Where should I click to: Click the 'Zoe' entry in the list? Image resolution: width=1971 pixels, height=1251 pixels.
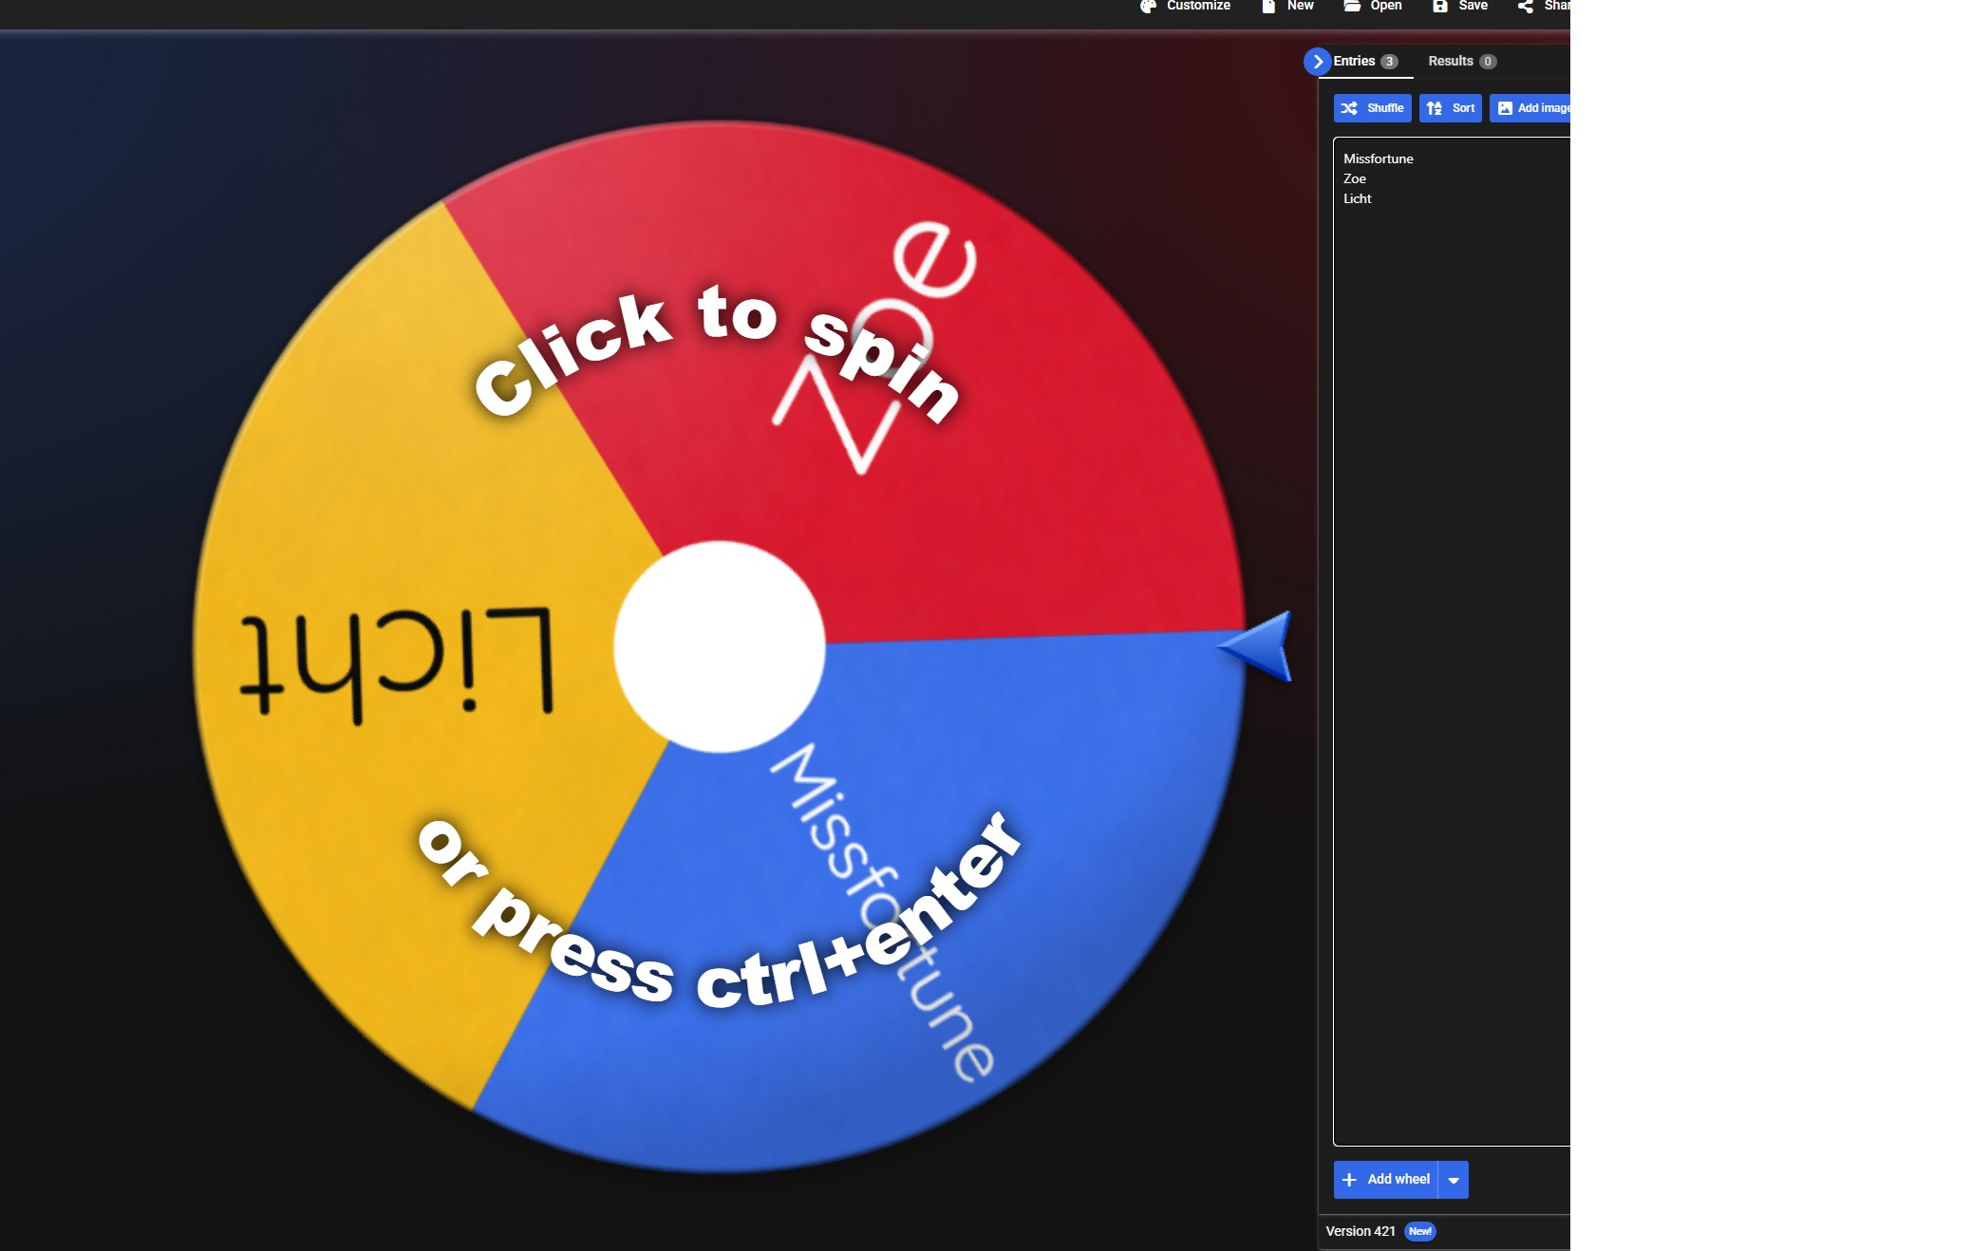1355,178
